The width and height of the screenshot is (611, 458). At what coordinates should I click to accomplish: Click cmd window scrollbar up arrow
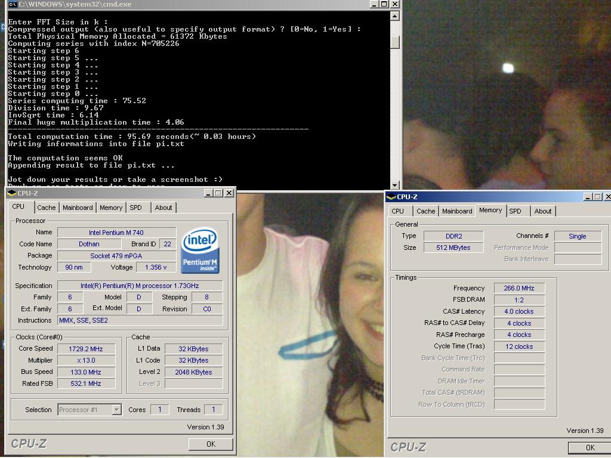pos(395,16)
